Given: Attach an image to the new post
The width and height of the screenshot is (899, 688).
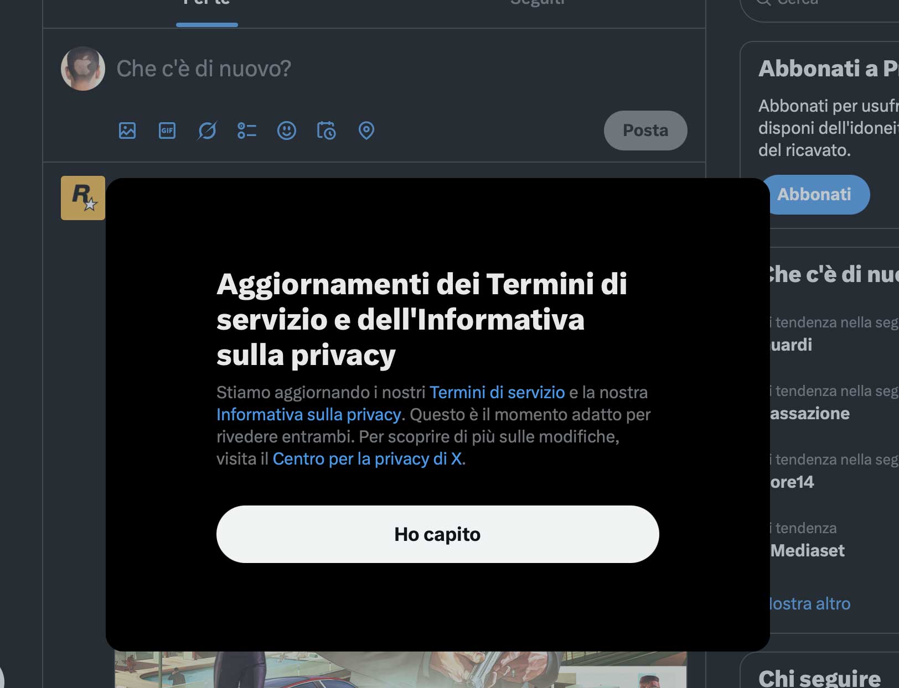Looking at the screenshot, I should tap(127, 131).
